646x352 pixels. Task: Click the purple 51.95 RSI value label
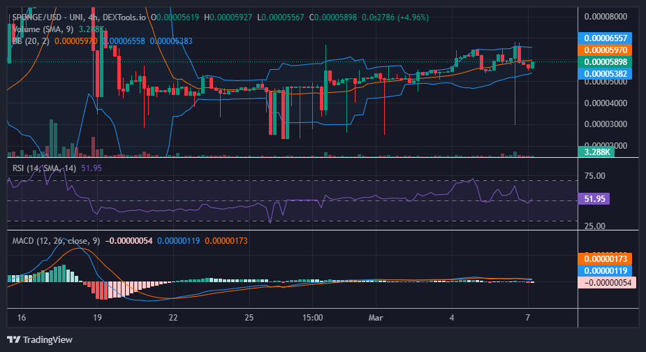pos(594,198)
